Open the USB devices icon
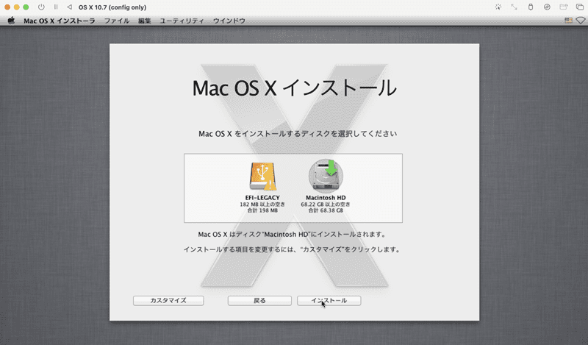The width and height of the screenshot is (588, 345). pyautogui.click(x=531, y=7)
